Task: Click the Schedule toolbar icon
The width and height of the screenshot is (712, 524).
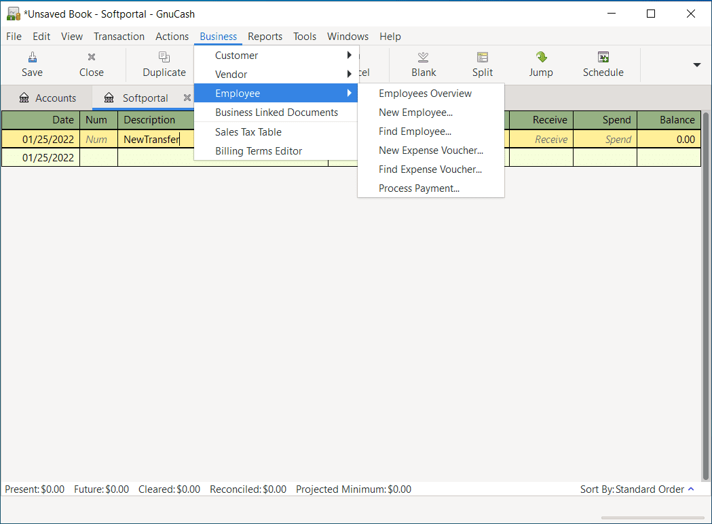Action: point(603,57)
